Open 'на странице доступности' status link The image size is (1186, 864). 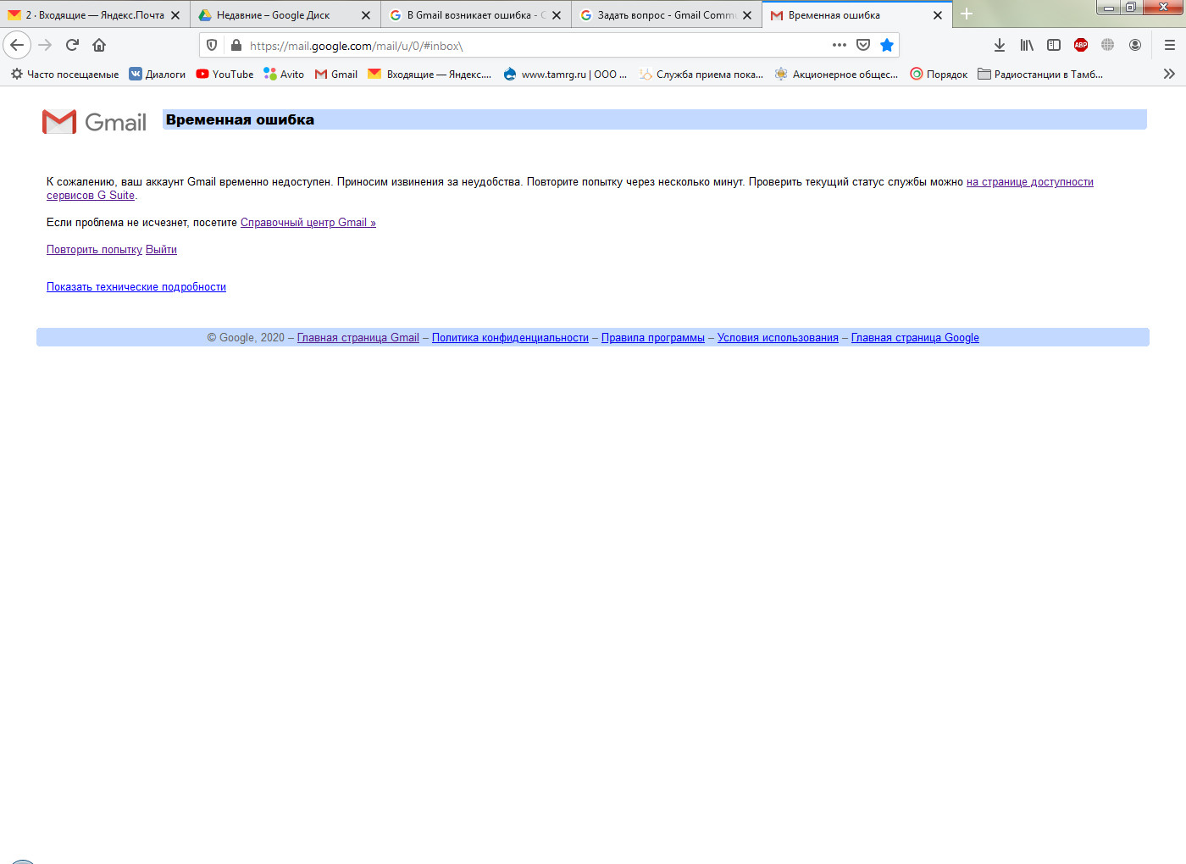pyautogui.click(x=1030, y=182)
